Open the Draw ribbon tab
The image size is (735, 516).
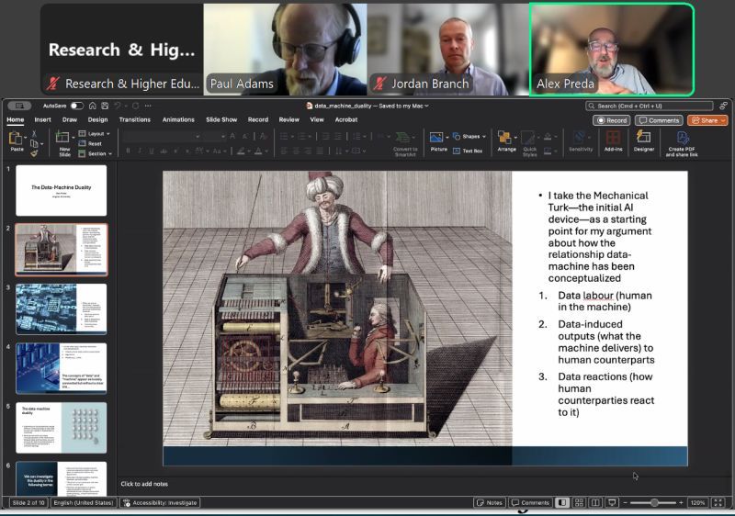(70, 120)
